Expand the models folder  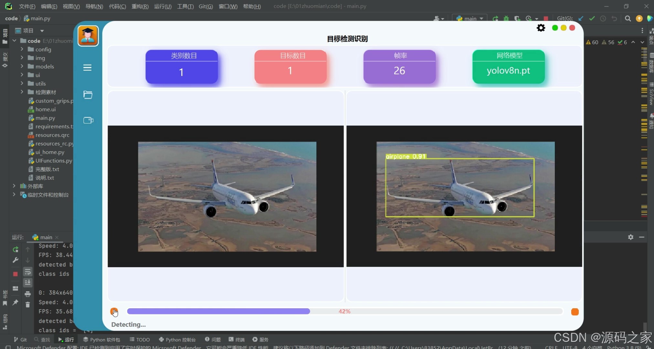[x=22, y=66]
